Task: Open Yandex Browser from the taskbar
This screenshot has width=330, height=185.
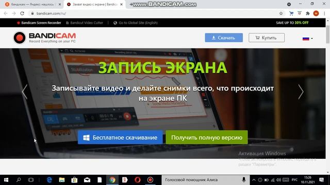Action: tap(125, 180)
